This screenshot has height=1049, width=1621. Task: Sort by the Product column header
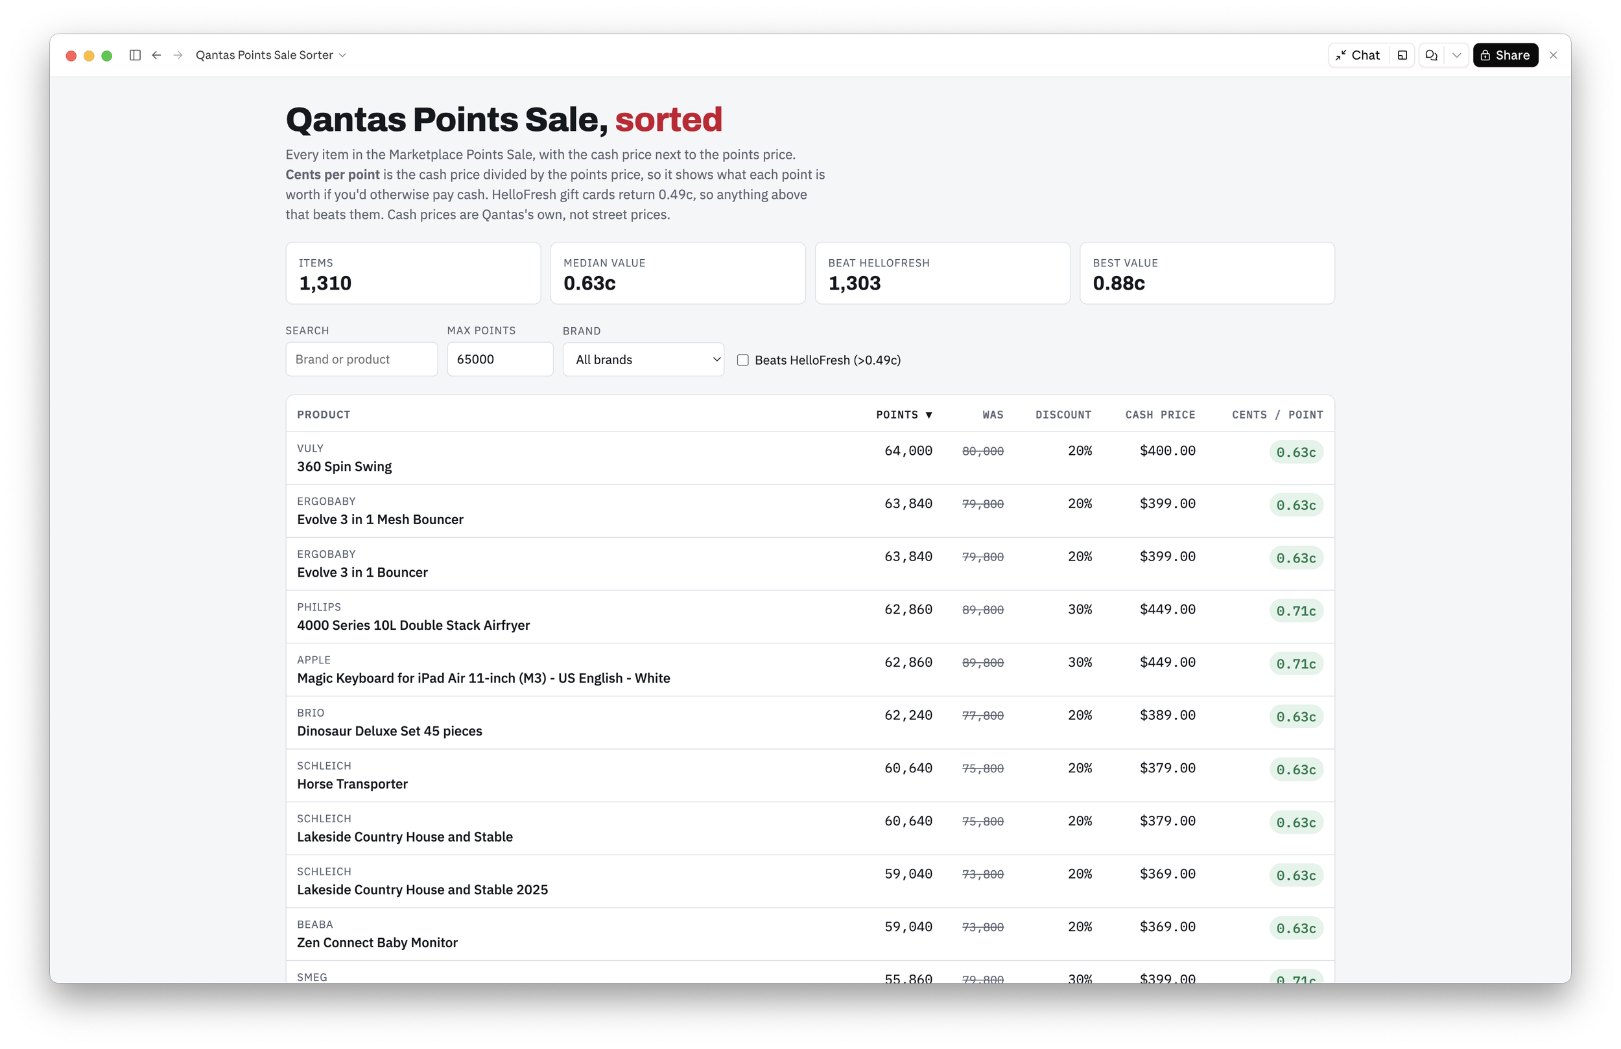click(324, 415)
